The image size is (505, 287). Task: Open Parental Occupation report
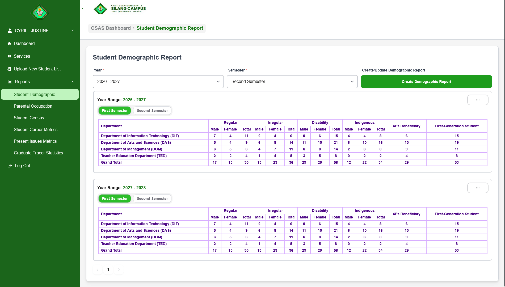(33, 106)
